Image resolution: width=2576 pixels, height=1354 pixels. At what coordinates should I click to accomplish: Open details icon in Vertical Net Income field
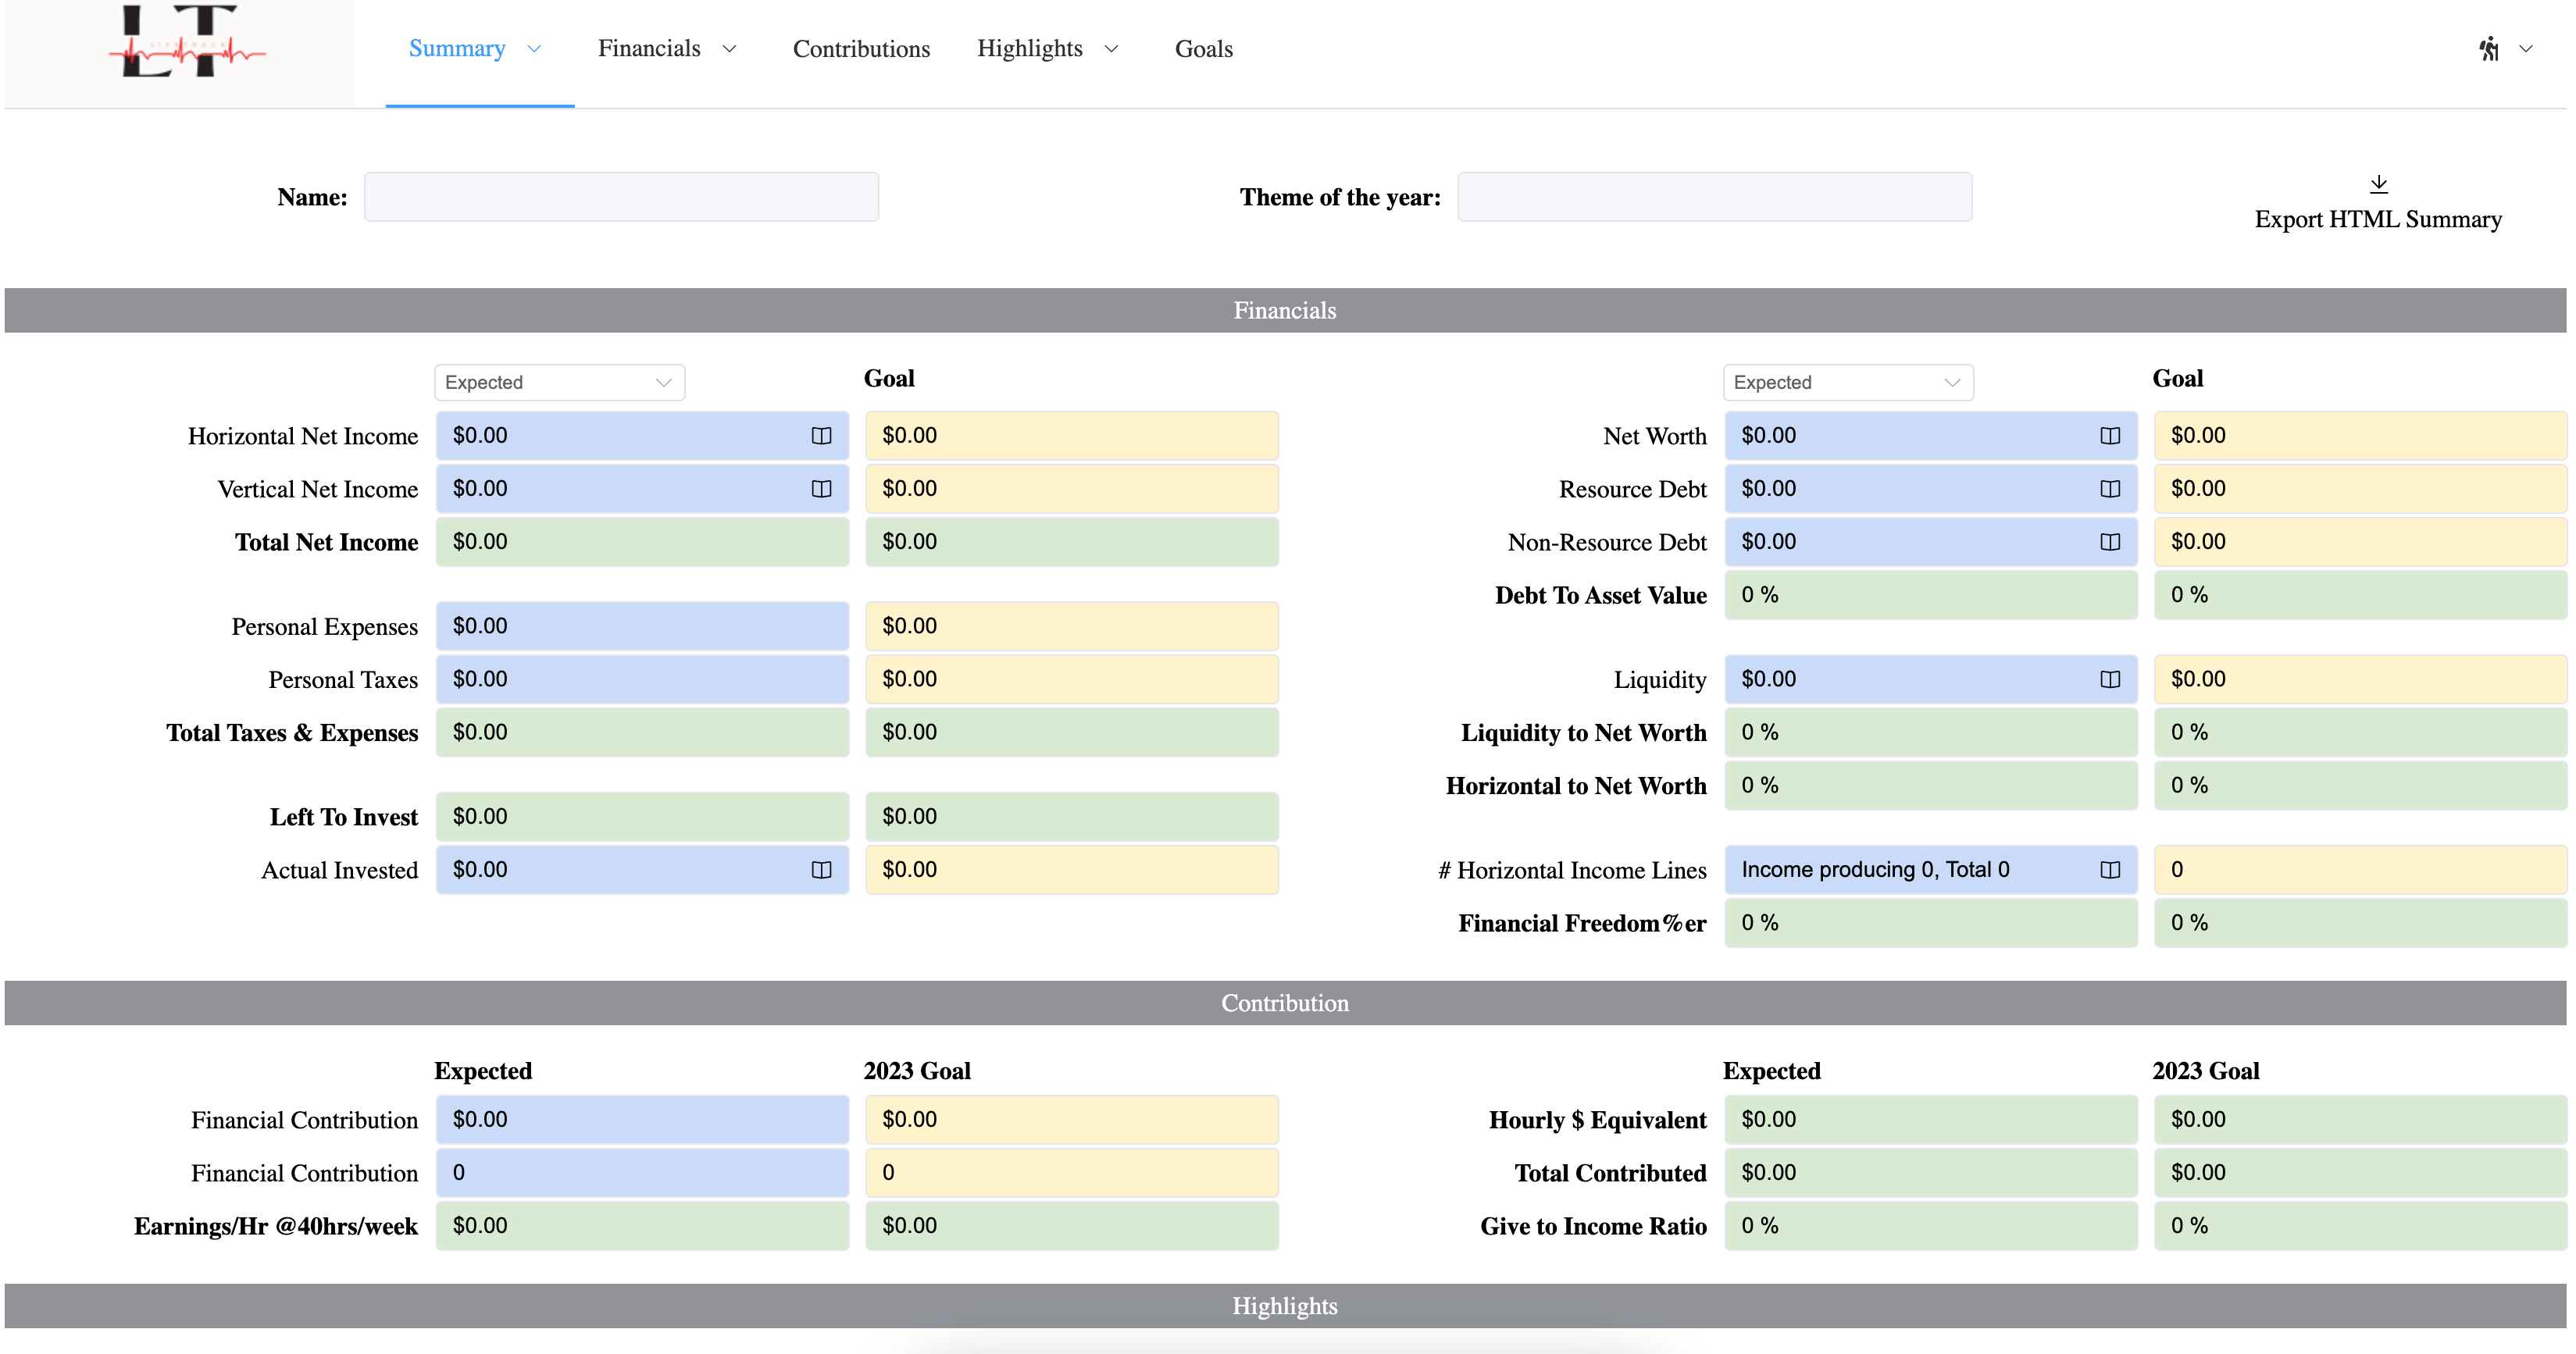[x=821, y=489]
